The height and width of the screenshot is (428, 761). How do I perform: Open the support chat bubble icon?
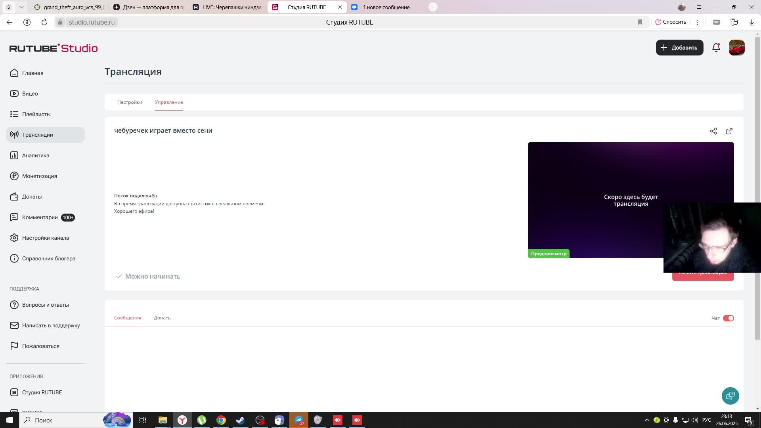tap(730, 396)
